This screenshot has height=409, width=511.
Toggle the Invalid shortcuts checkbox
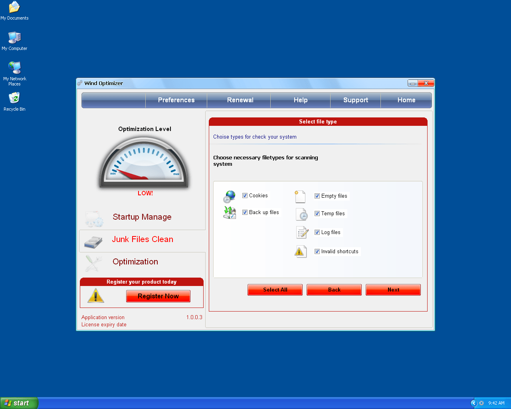(x=317, y=251)
